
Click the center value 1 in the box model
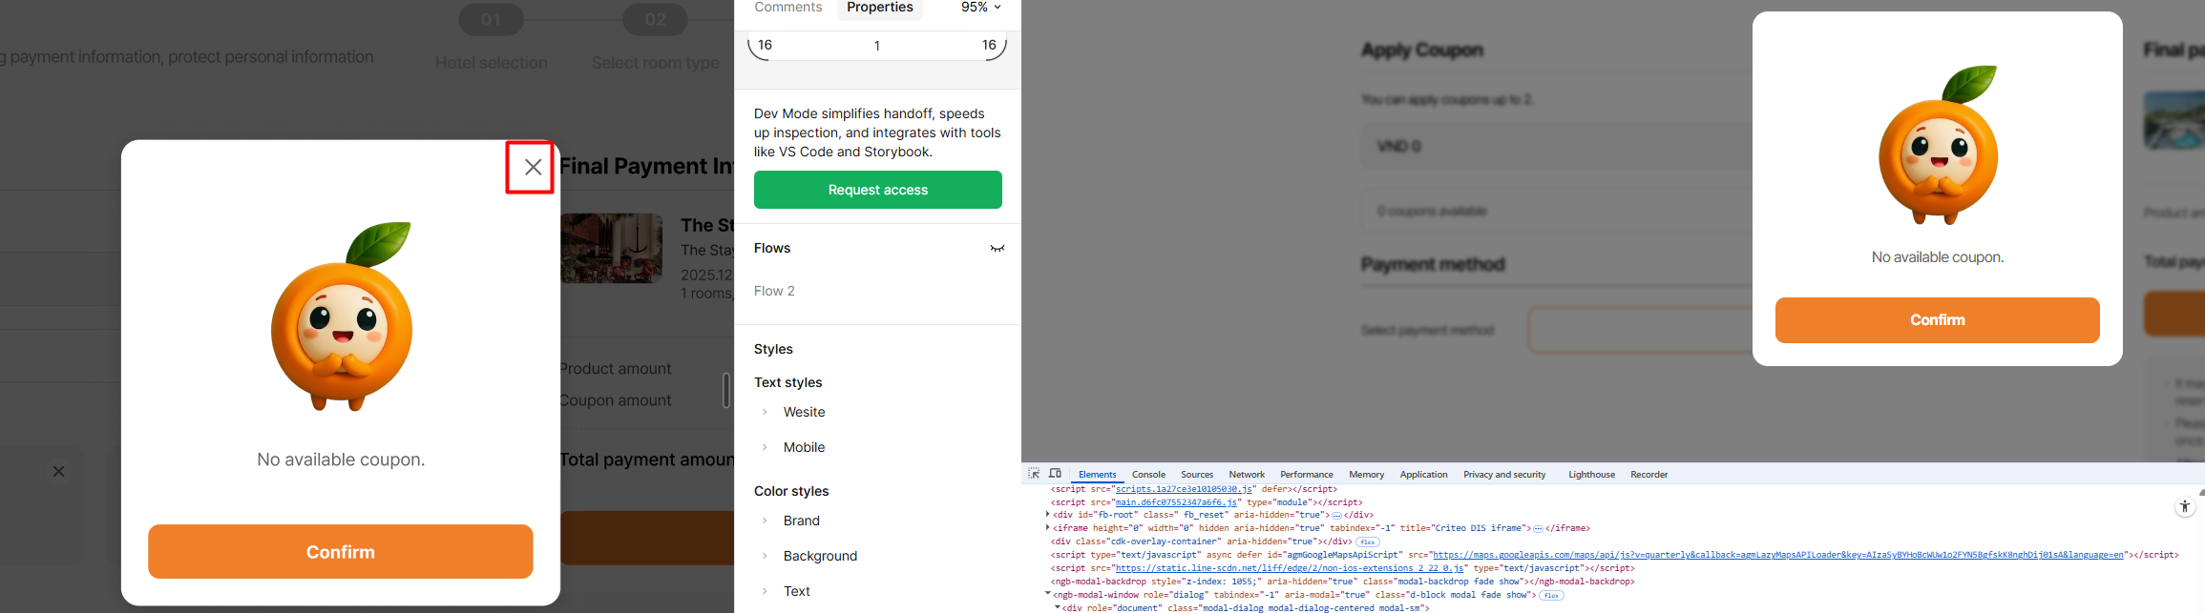(x=877, y=46)
